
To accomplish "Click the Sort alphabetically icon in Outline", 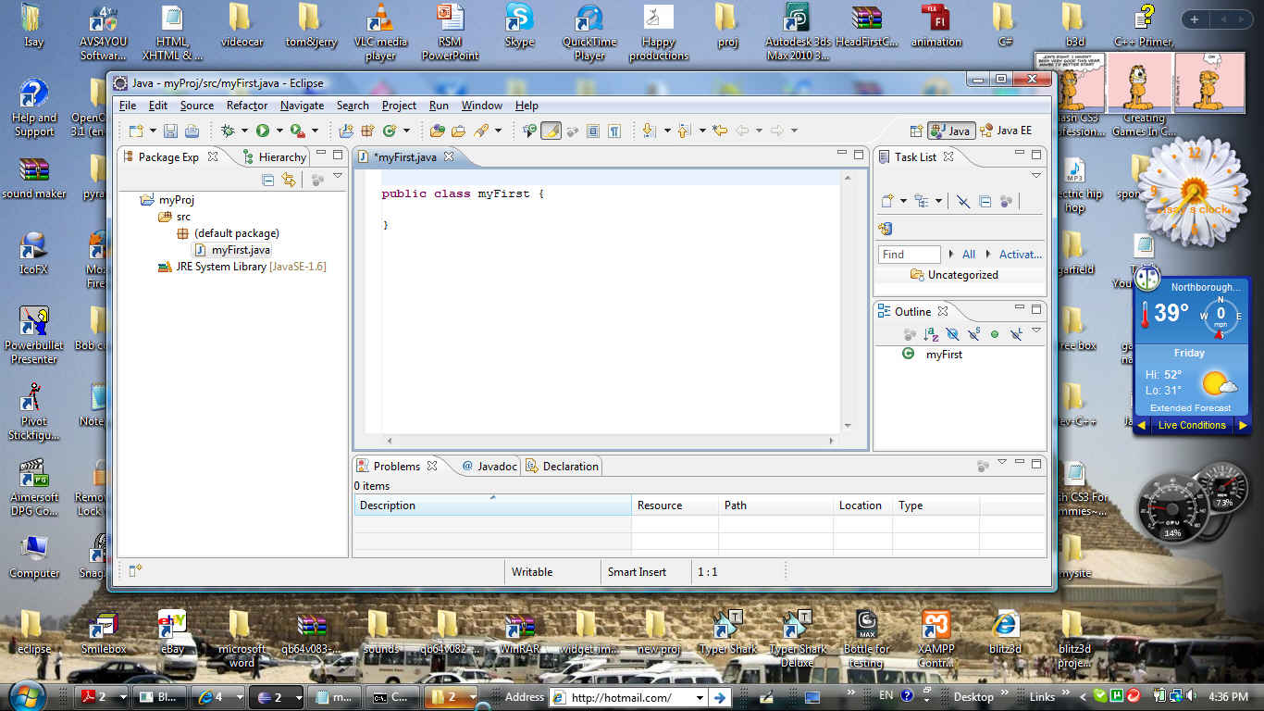I will (x=931, y=334).
